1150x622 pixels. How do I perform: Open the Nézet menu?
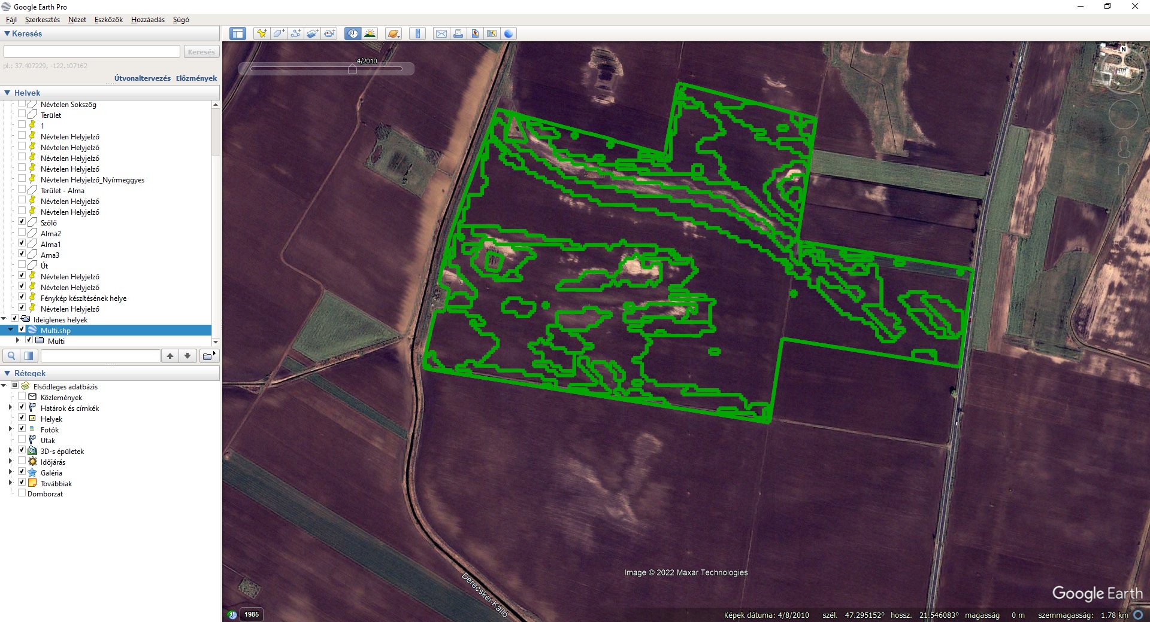77,20
